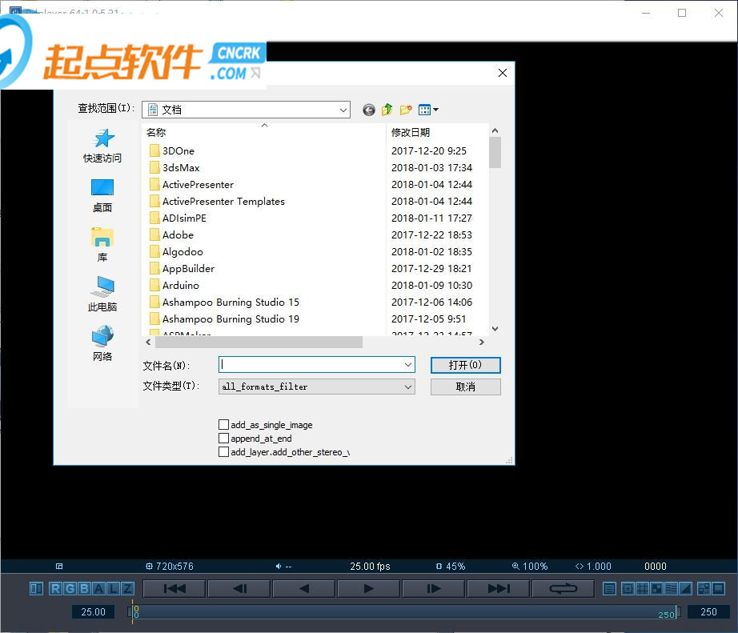
Task: Click the speaker volume icon
Action: [279, 566]
